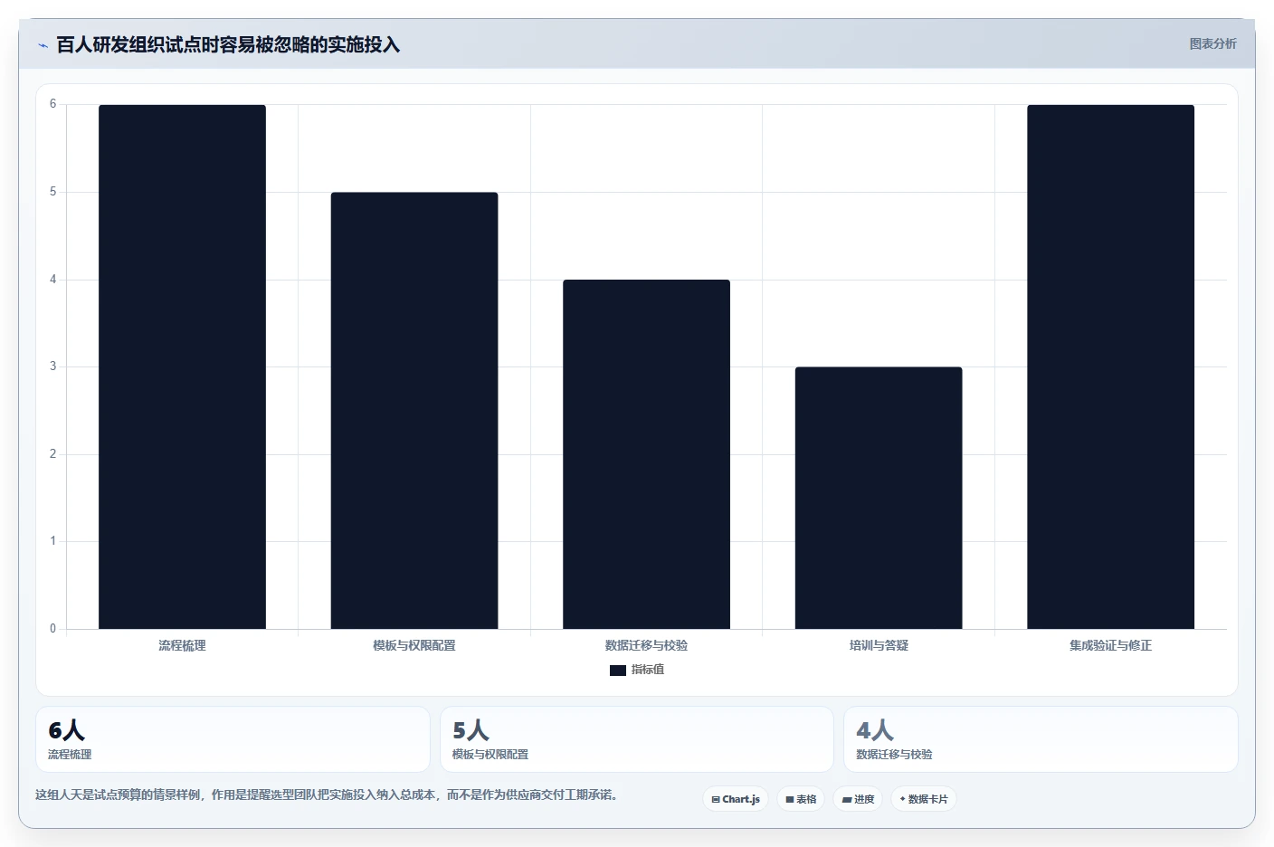Click the y-axis value 3

click(52, 366)
